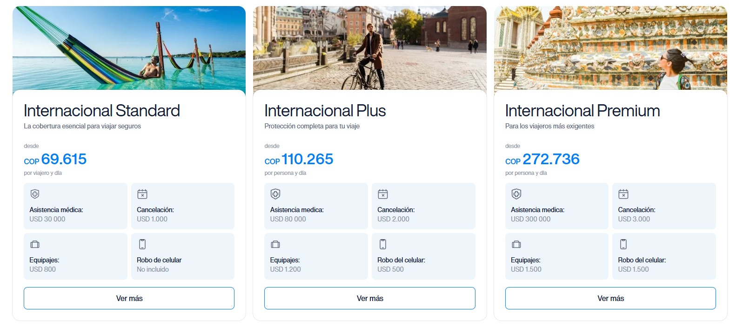This screenshot has width=736, height=328.
Task: Click the Cancelación calendar icon on Internacional Standard
Action: (143, 194)
